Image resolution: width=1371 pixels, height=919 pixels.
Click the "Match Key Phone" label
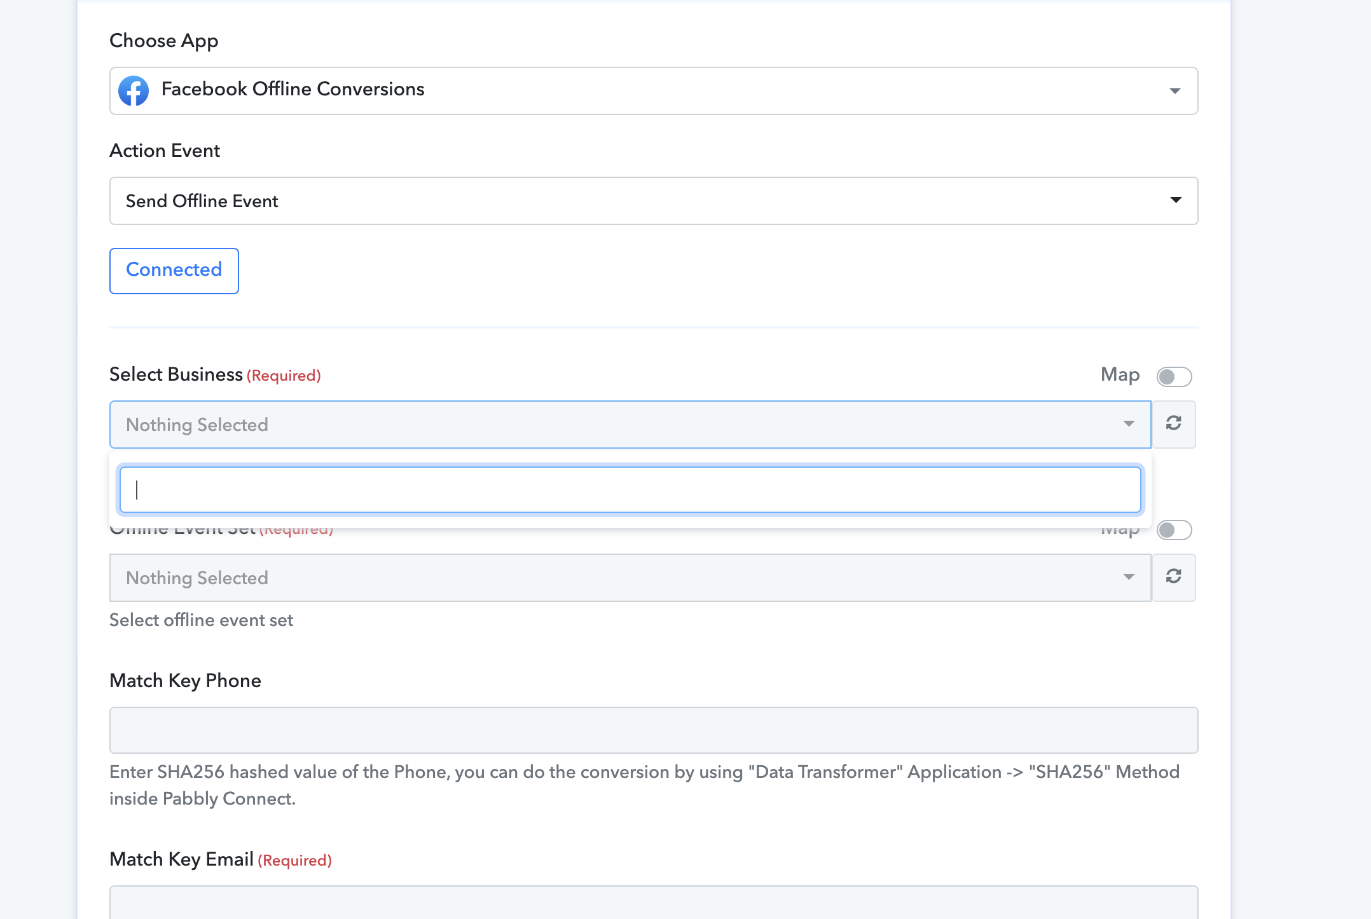(x=185, y=681)
